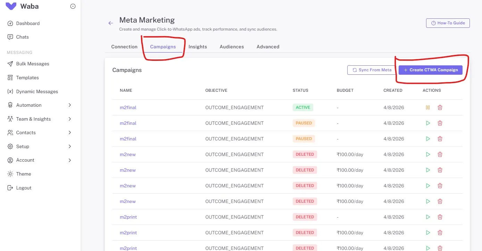Image resolution: width=482 pixels, height=251 pixels.
Task: Delete the active m2final campaign
Action: [x=440, y=107]
